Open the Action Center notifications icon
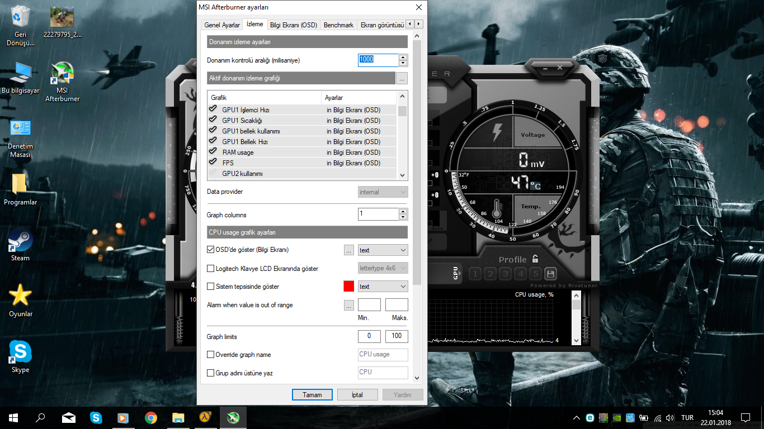Image resolution: width=764 pixels, height=429 pixels. tap(745, 418)
